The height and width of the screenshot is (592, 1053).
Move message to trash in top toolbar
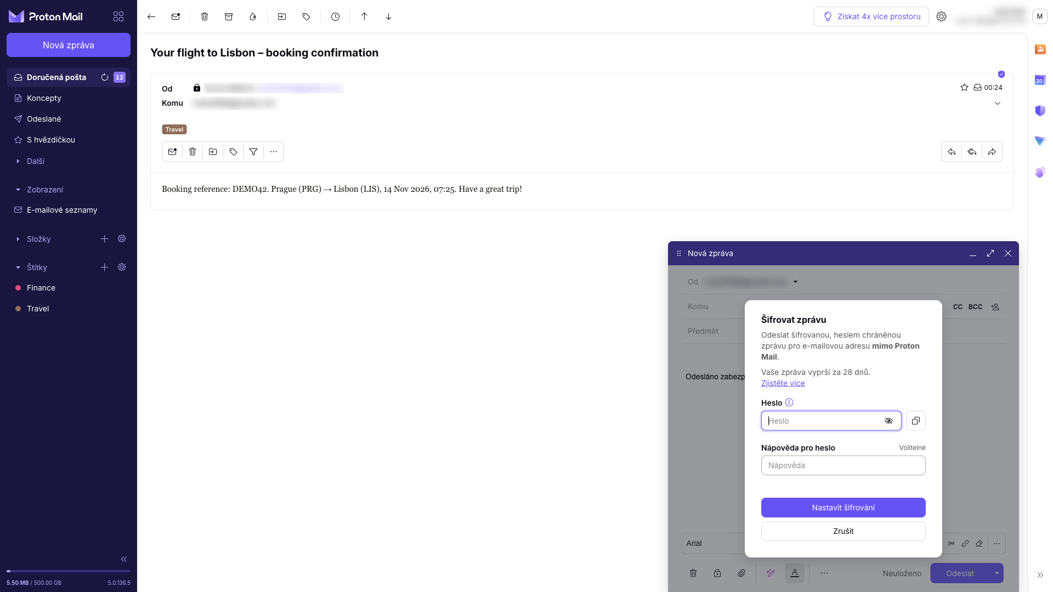(205, 16)
